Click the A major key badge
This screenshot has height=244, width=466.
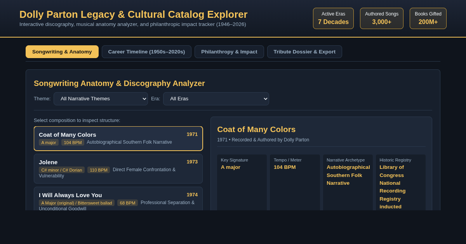click(49, 143)
